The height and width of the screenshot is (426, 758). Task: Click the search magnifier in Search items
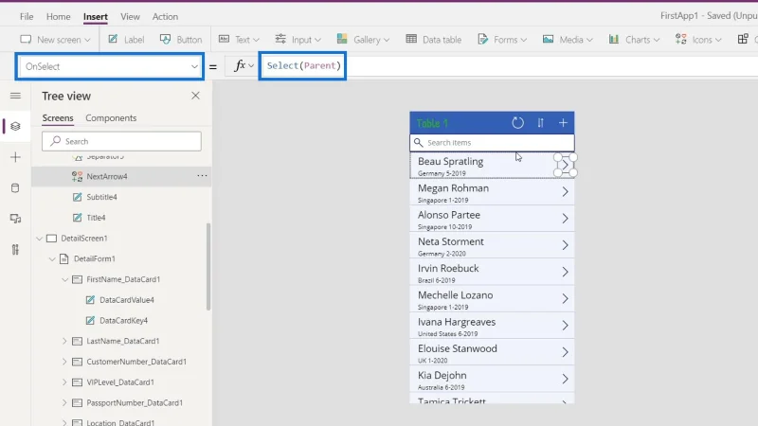click(419, 143)
